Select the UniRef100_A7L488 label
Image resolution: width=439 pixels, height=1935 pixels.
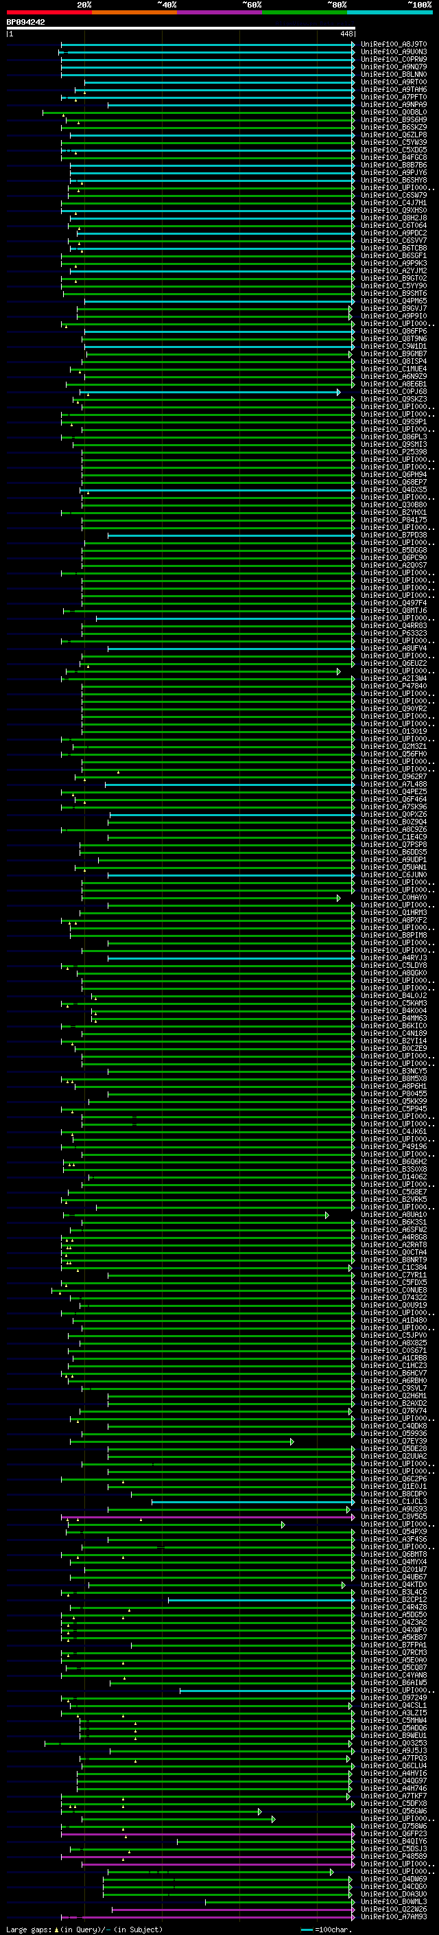pos(394,784)
